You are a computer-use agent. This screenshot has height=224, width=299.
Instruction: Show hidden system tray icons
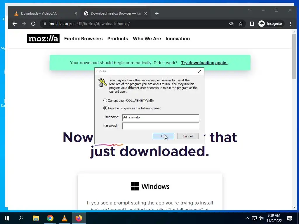pos(247,218)
